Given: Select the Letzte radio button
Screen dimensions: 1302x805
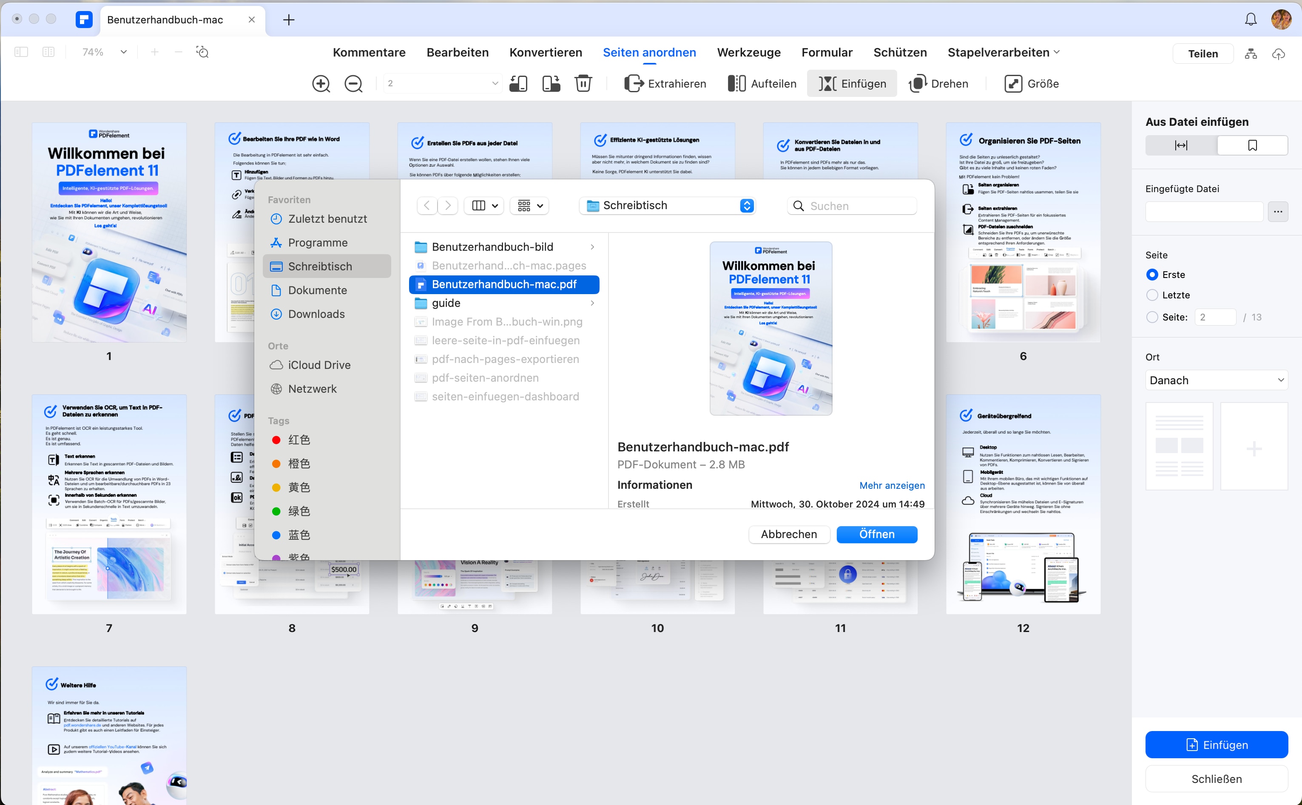Looking at the screenshot, I should 1152,295.
